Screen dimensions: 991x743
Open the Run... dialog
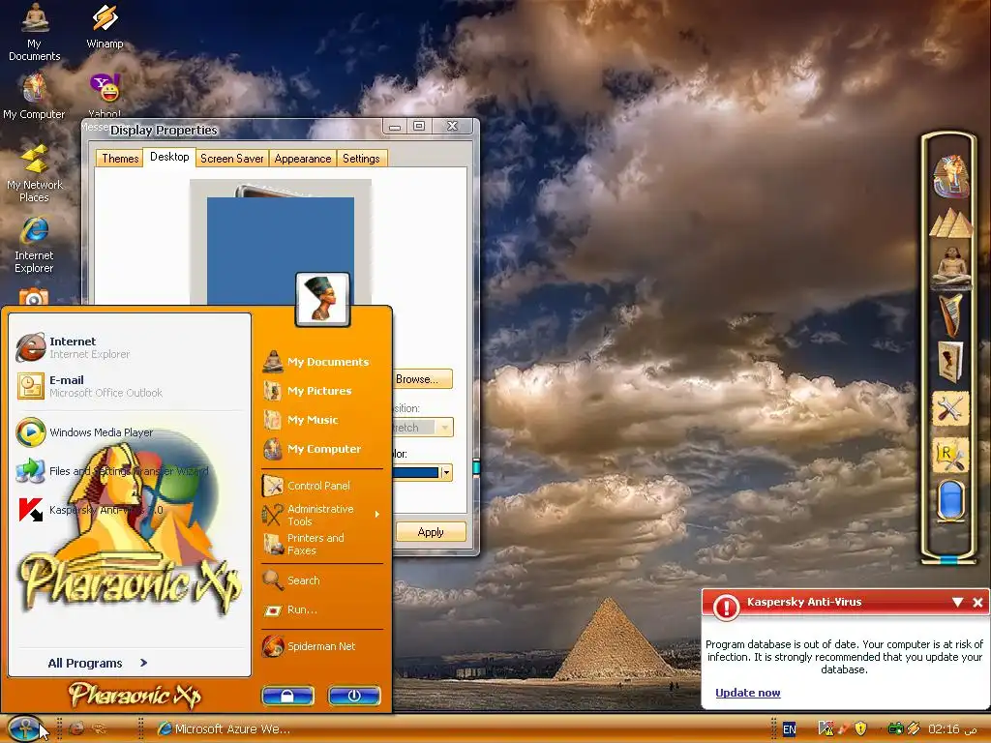(x=322, y=609)
